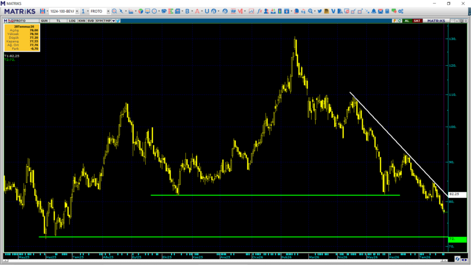Click the clock period icon
The width and height of the screenshot is (471, 265).
(x=155, y=11)
